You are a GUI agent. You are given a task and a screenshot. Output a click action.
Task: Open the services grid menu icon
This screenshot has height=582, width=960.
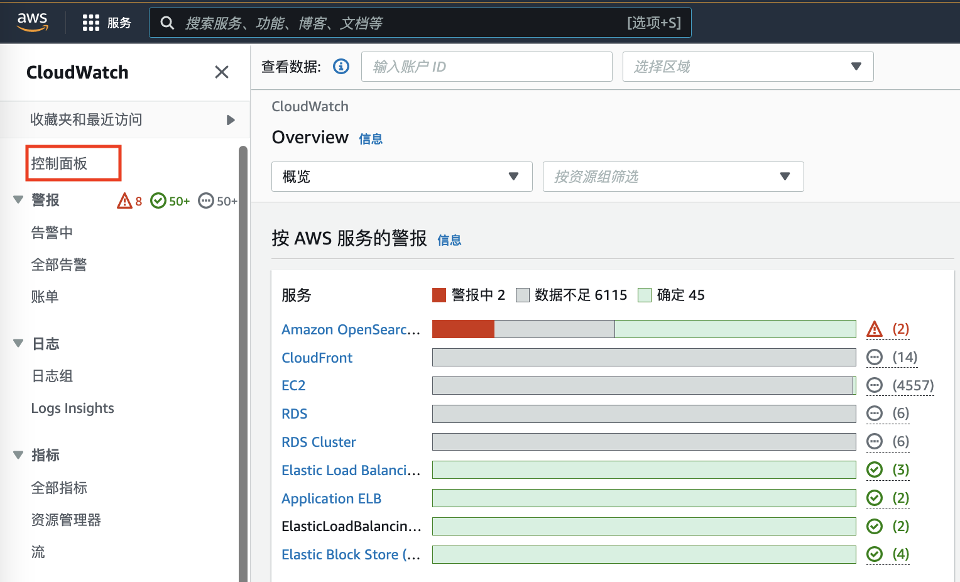(91, 23)
